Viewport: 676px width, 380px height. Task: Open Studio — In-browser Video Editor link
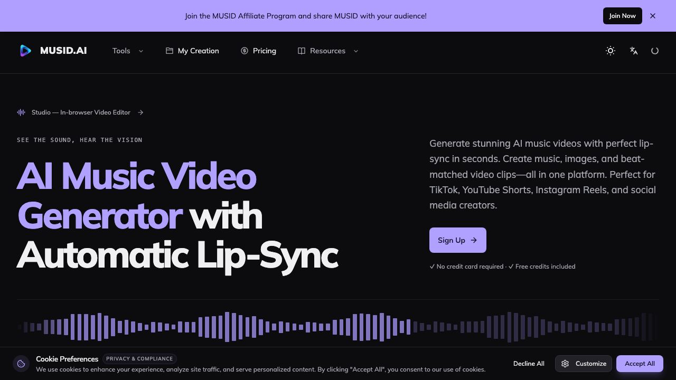tap(80, 112)
